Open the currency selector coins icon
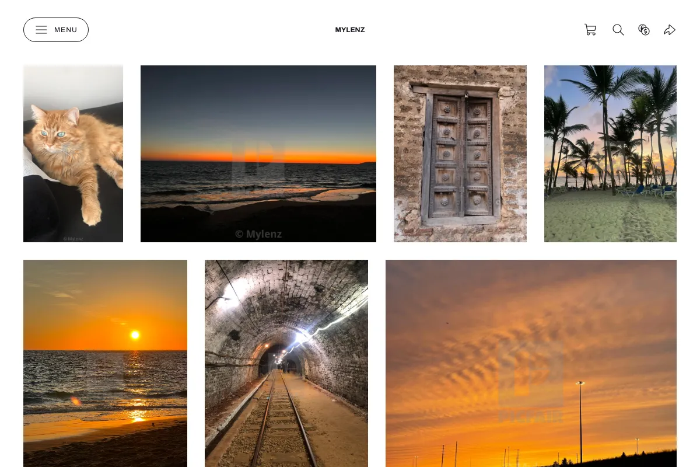The width and height of the screenshot is (700, 467). click(644, 30)
